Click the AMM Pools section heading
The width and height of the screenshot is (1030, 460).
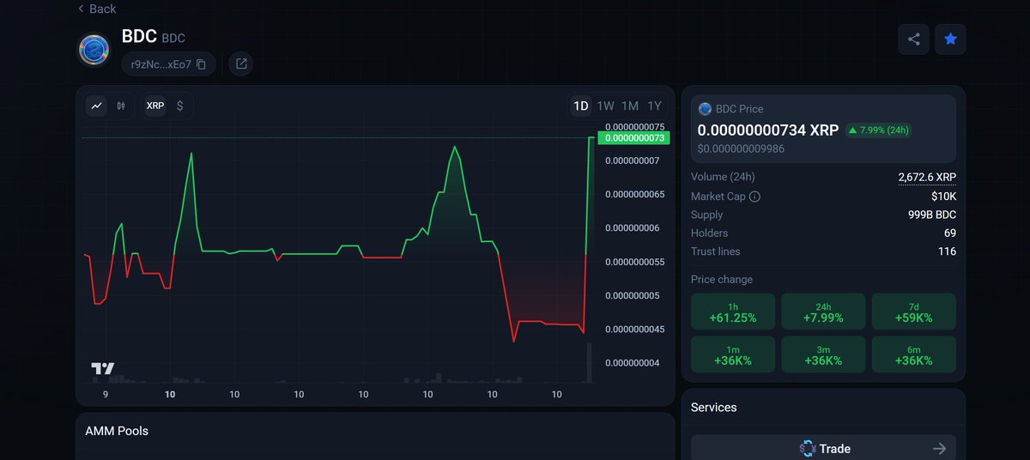pyautogui.click(x=117, y=431)
